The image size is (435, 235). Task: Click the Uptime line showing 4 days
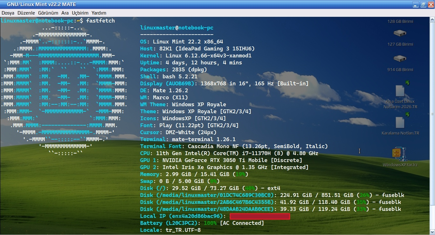click(191, 62)
